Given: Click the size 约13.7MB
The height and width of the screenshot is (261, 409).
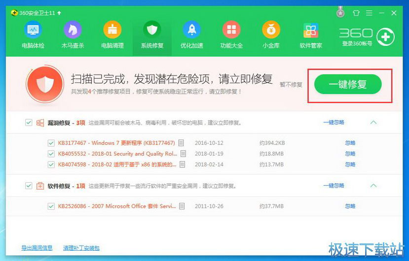Looking at the screenshot, I should point(271,164).
